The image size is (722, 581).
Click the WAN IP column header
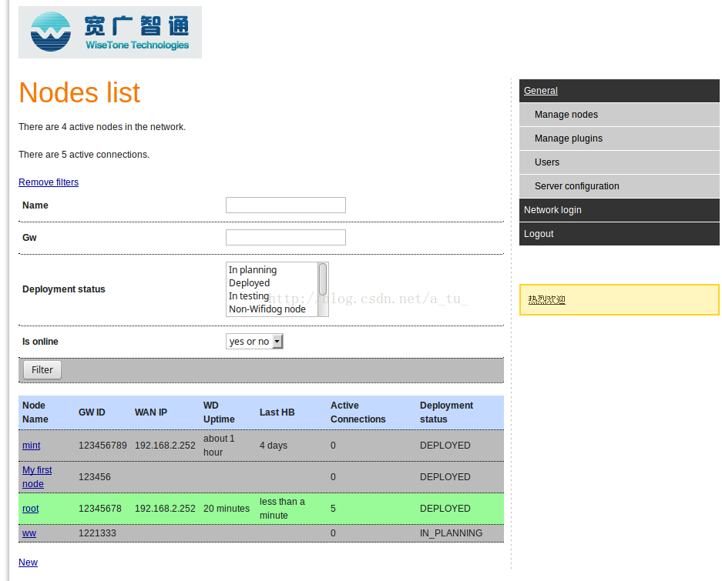150,412
